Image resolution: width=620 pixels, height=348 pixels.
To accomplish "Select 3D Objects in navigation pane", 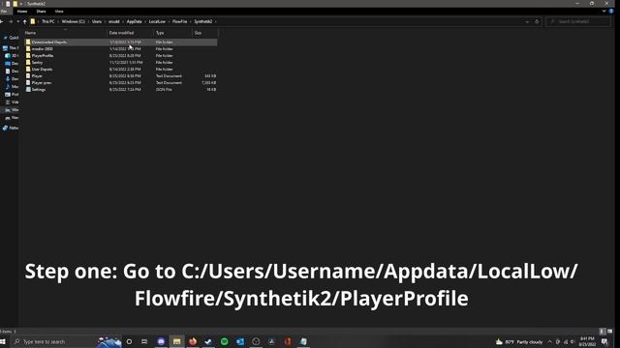I will pyautogui.click(x=12, y=56).
